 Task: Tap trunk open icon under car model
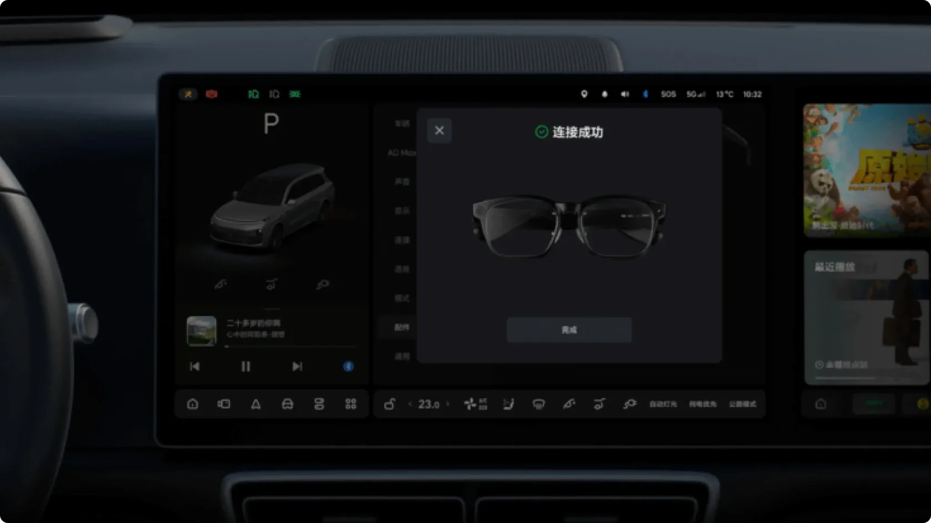(x=272, y=285)
